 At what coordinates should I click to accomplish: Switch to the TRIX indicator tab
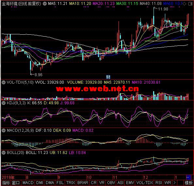pyautogui.click(x=71, y=183)
